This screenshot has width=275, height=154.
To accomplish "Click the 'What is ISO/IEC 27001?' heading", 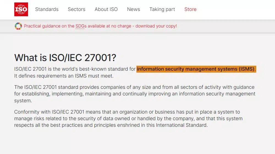I will pyautogui.click(x=65, y=57).
